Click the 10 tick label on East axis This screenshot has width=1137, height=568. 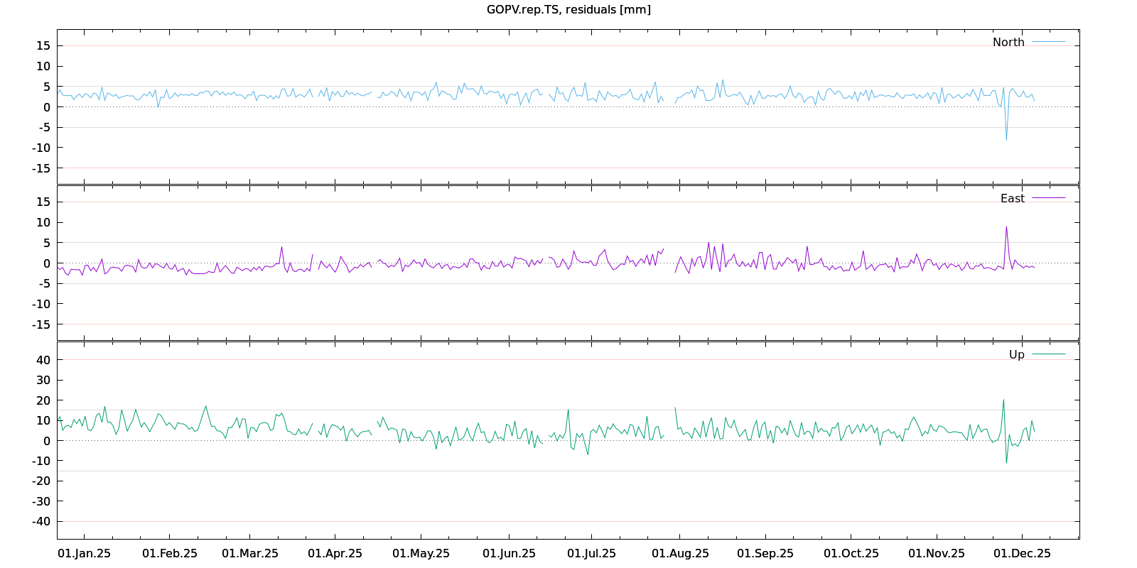tap(44, 222)
